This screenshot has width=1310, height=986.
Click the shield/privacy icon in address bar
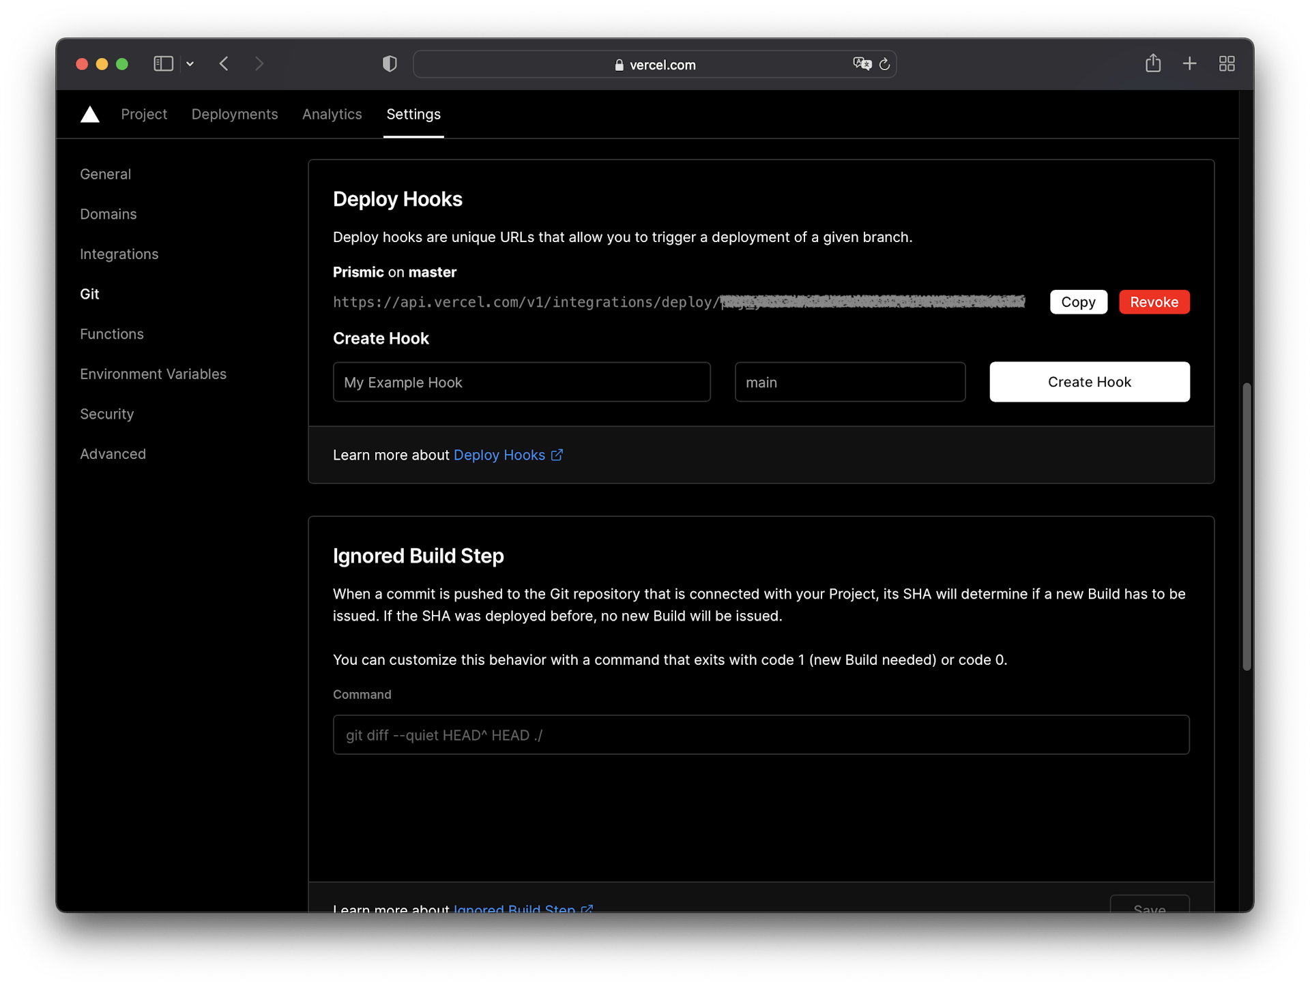click(390, 64)
